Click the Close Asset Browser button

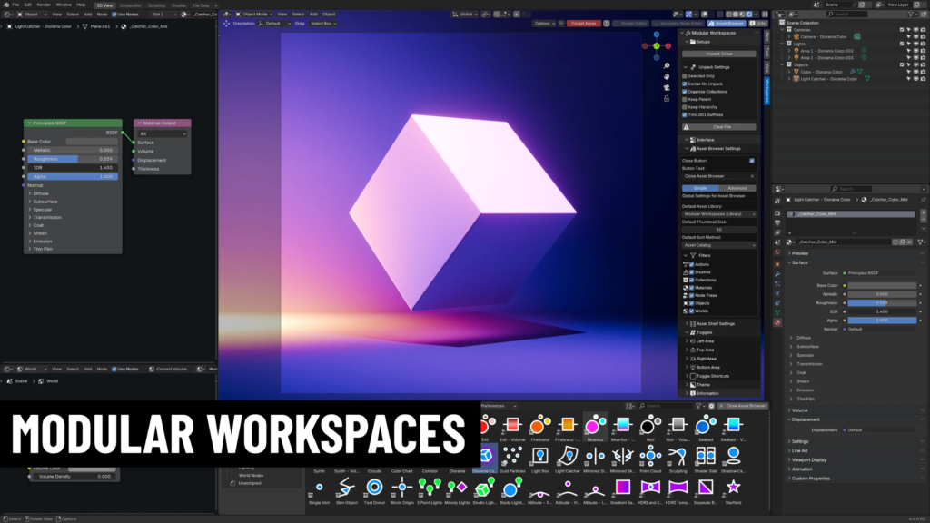pos(743,406)
